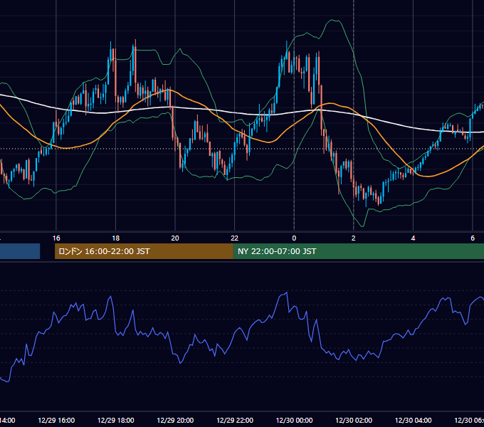Click the '6' hour label on price chart axis
The height and width of the screenshot is (427, 484).
[473, 238]
